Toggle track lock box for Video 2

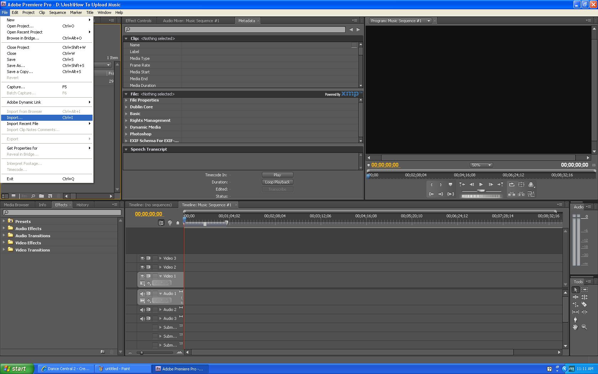tap(155, 267)
